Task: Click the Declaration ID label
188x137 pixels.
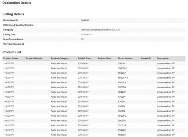Action: click(x=11, y=20)
